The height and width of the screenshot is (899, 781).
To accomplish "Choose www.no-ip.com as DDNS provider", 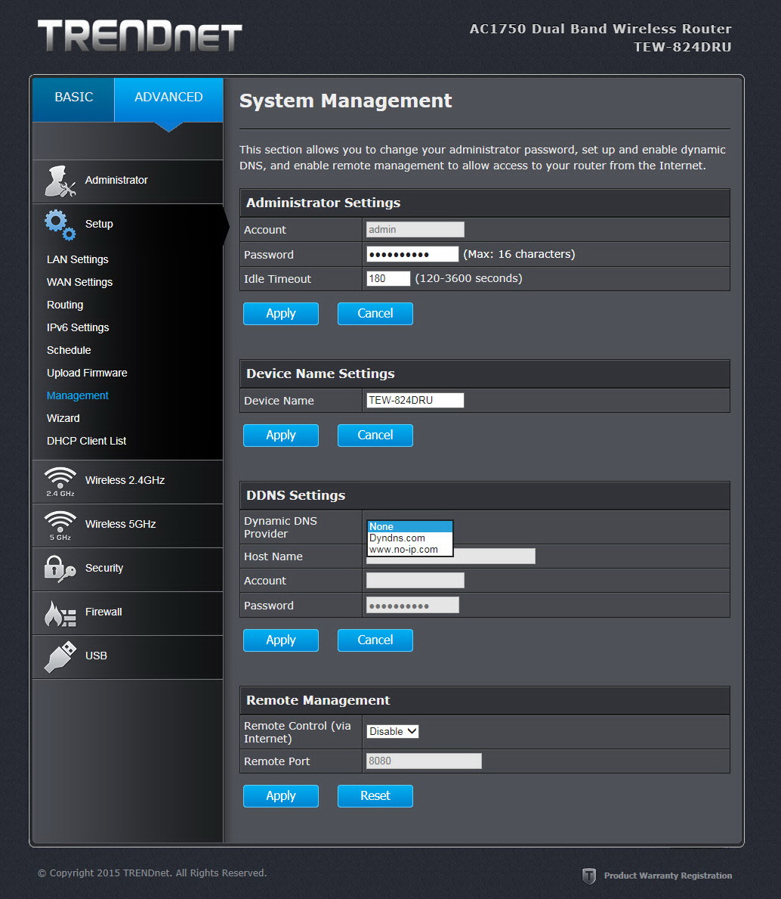I will 410,549.
